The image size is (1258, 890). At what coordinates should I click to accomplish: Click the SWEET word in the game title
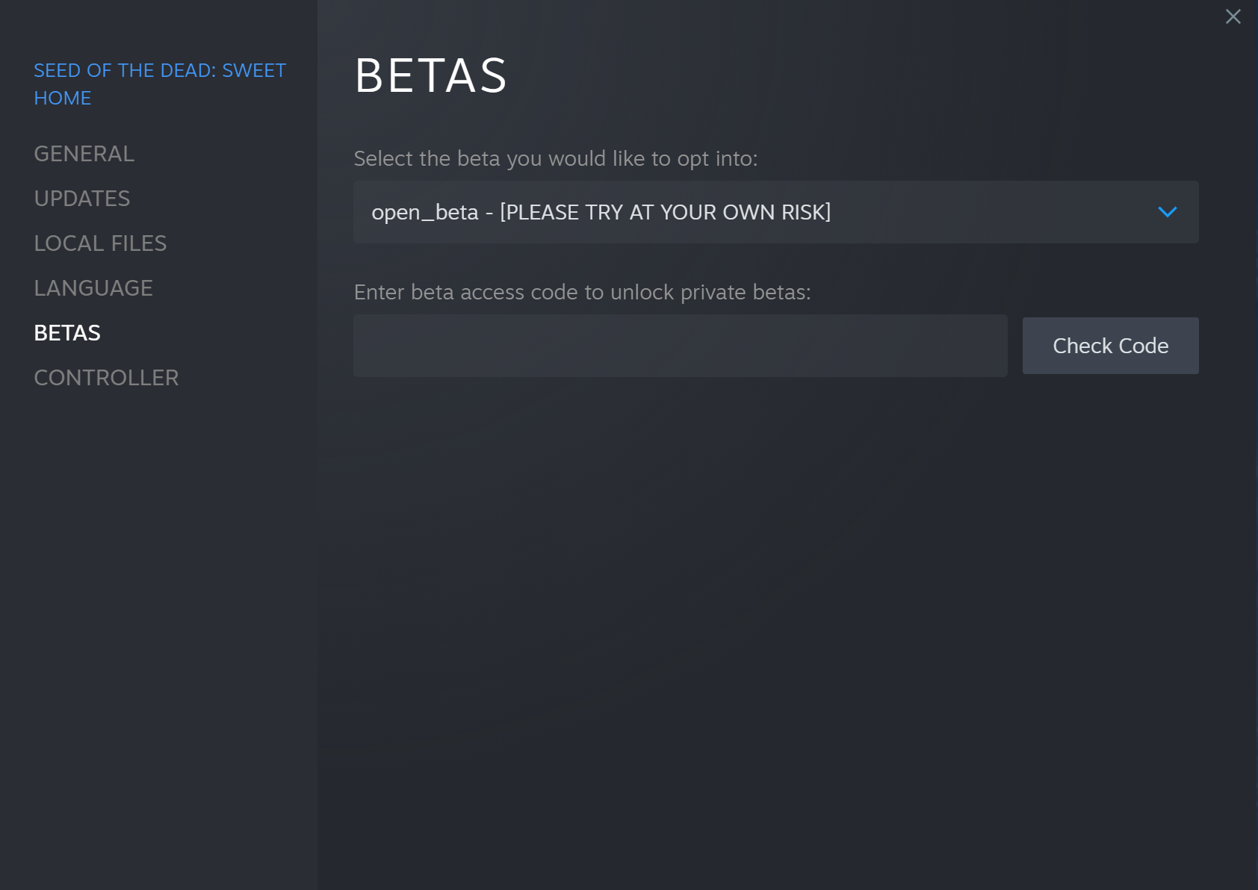point(254,71)
